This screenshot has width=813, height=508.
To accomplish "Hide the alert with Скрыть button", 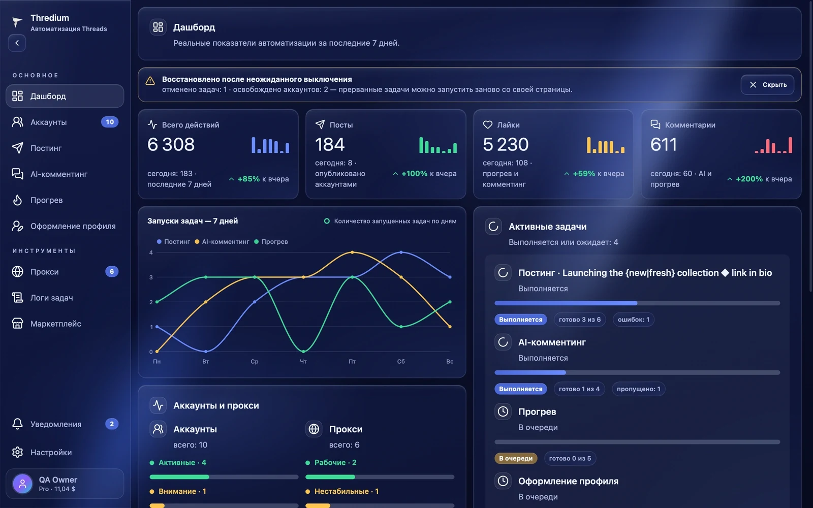I will click(x=767, y=85).
